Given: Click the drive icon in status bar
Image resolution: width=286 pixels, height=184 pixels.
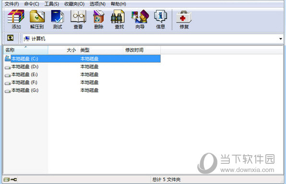Looking at the screenshot, I should pos(7,180).
